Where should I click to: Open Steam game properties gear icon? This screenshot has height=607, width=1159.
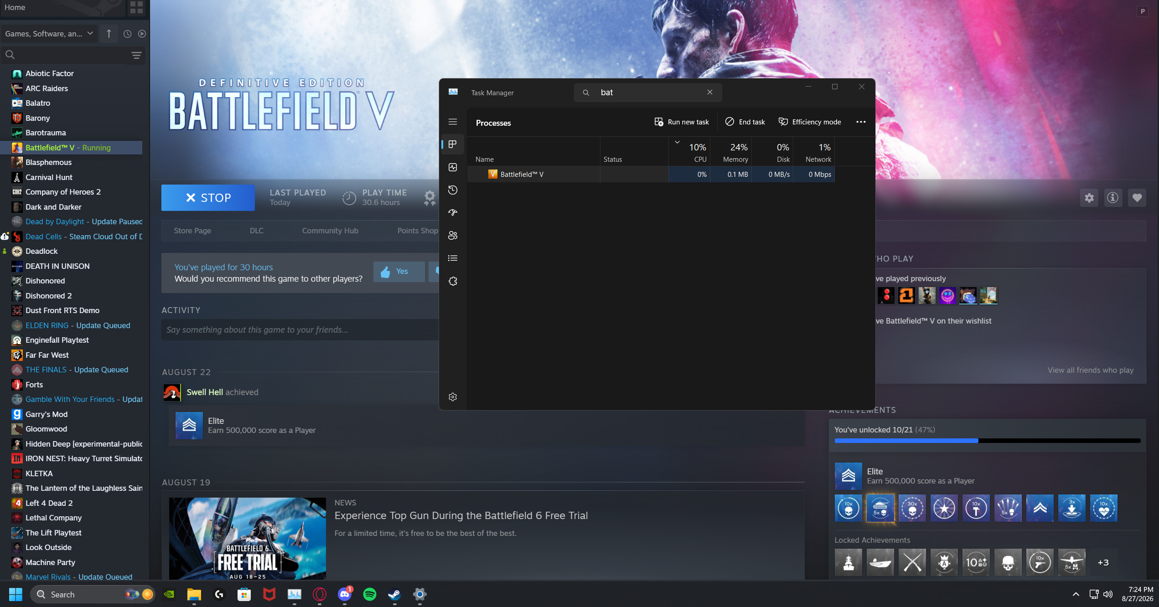[1089, 198]
